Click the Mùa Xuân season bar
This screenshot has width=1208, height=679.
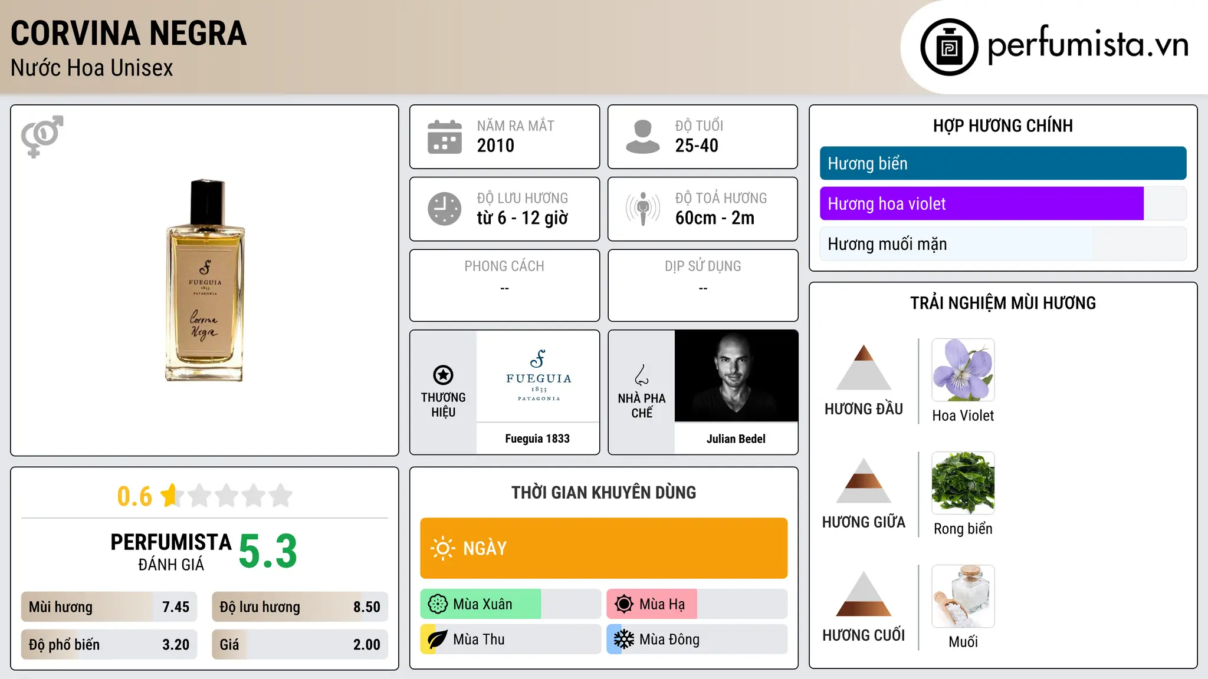(x=511, y=604)
